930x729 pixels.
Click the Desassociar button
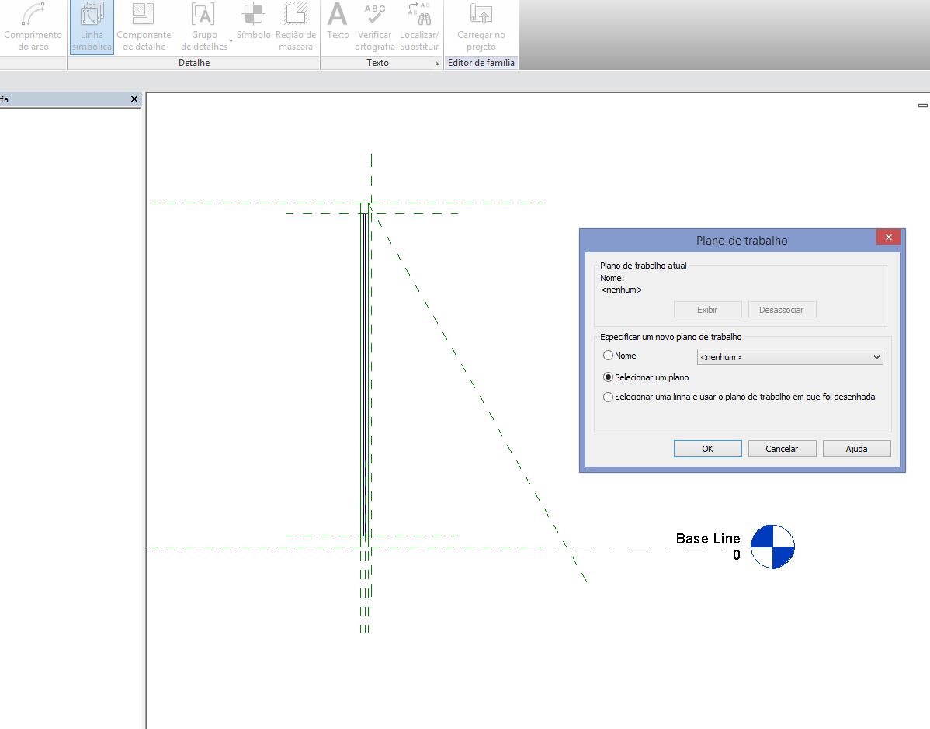[782, 310]
